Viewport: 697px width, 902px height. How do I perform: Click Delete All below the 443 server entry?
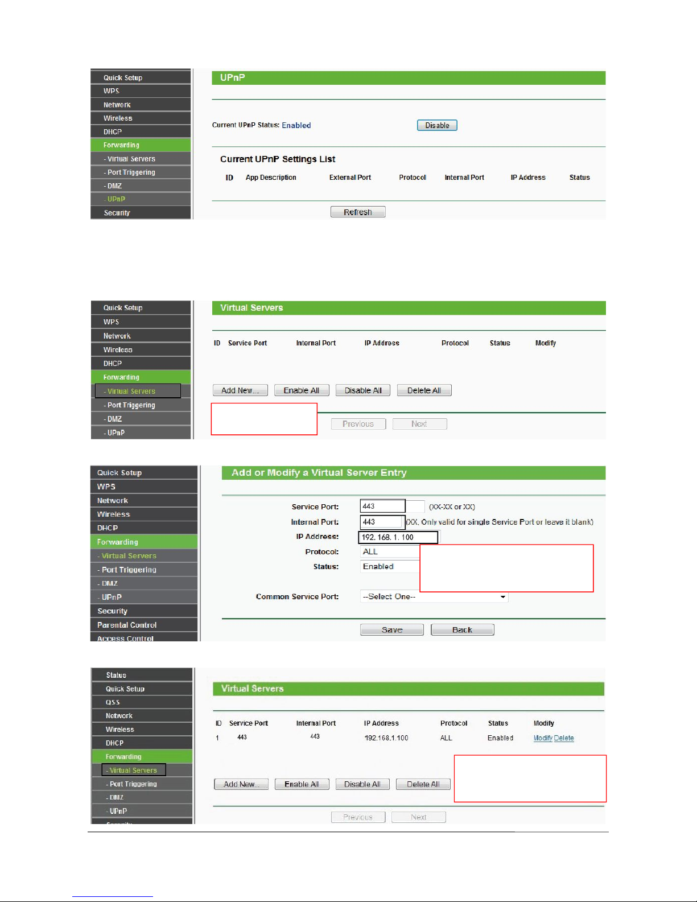(x=423, y=784)
